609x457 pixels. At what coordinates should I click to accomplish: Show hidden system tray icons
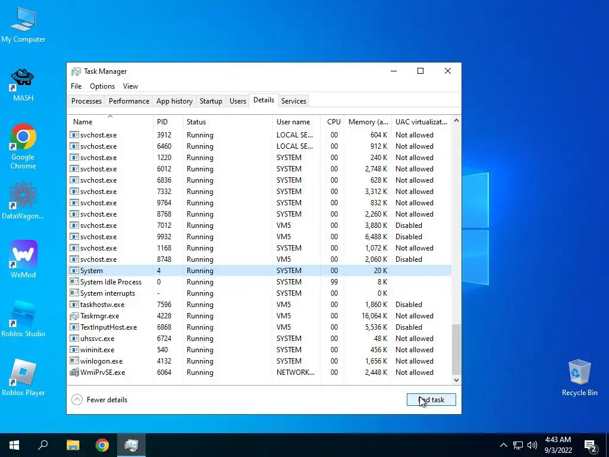[503, 445]
